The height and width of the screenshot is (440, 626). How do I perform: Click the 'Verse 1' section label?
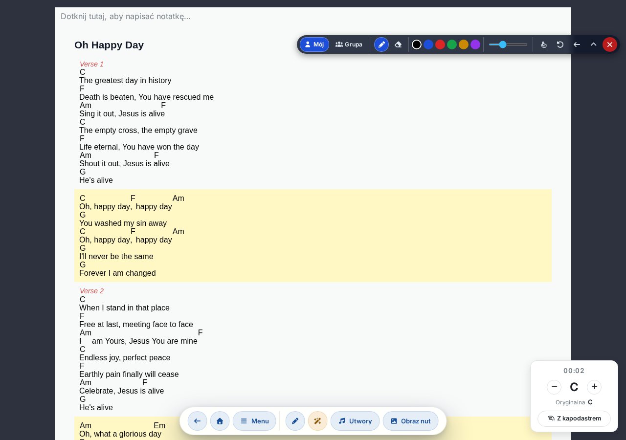point(91,64)
